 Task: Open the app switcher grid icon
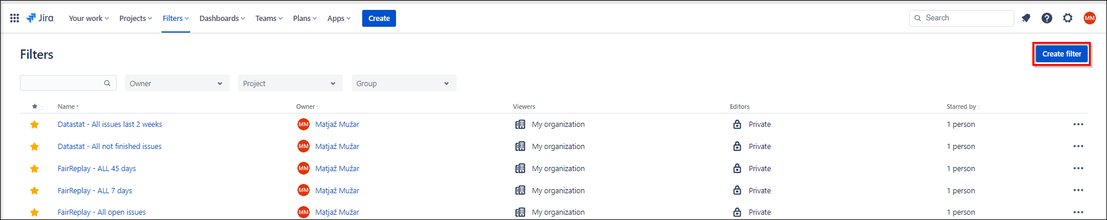[15, 18]
